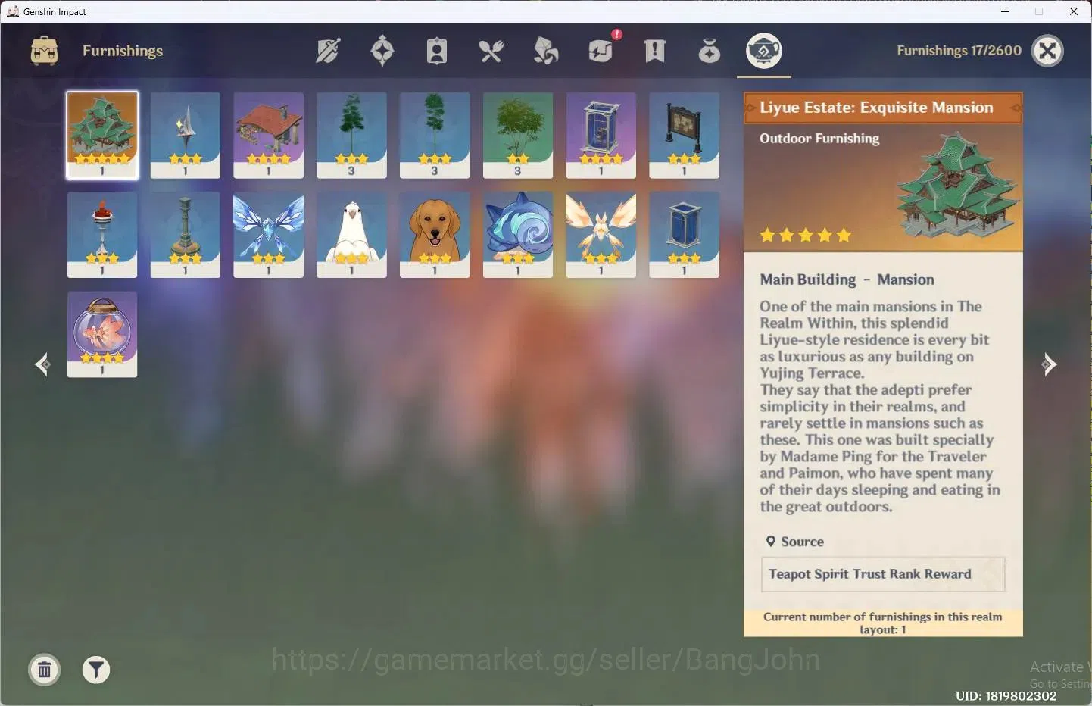Select the red-roofed house furnishing

pos(268,135)
